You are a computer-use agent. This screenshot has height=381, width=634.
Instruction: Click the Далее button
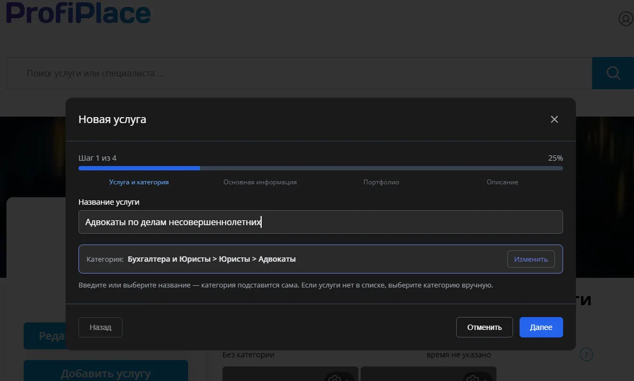541,327
